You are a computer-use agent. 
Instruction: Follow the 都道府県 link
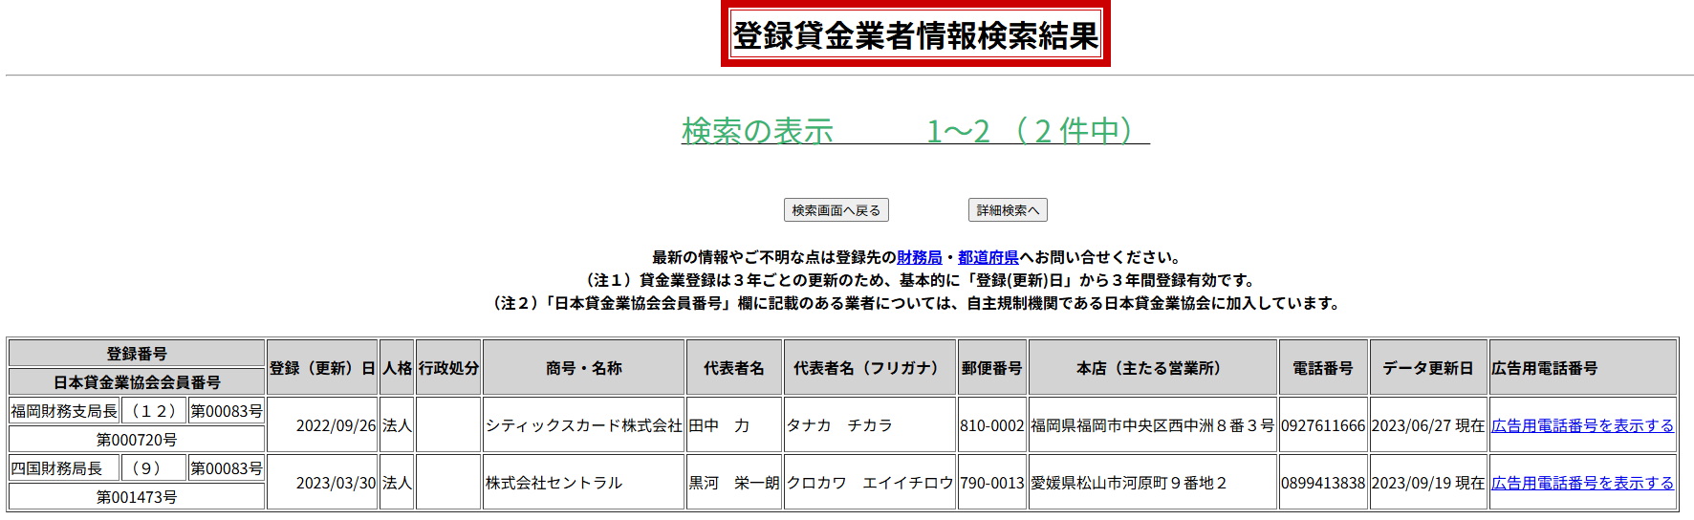coord(988,257)
